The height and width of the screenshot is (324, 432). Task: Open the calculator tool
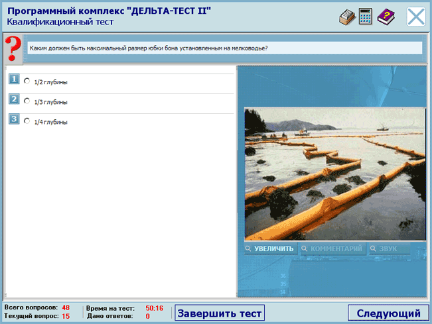(x=366, y=17)
